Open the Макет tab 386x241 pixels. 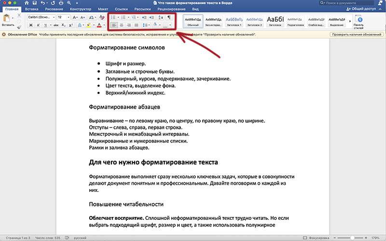tap(103, 9)
